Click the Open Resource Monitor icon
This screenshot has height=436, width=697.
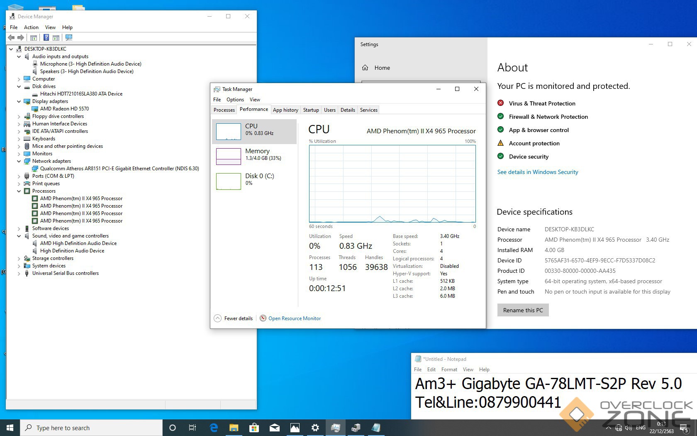(263, 318)
